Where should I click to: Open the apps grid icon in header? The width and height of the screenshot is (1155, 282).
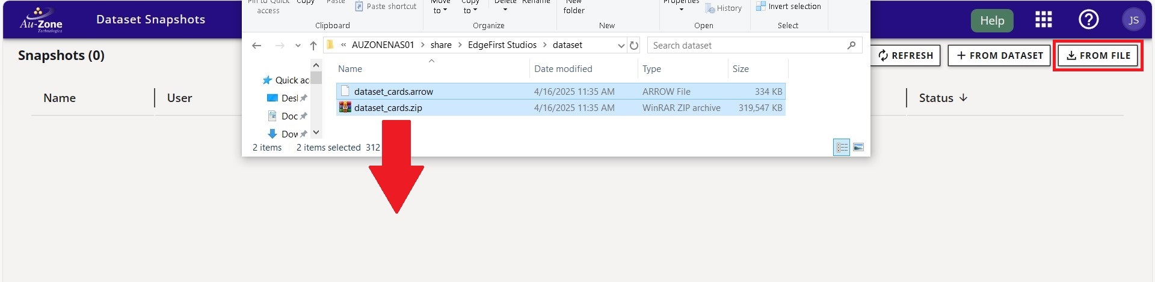tap(1044, 20)
